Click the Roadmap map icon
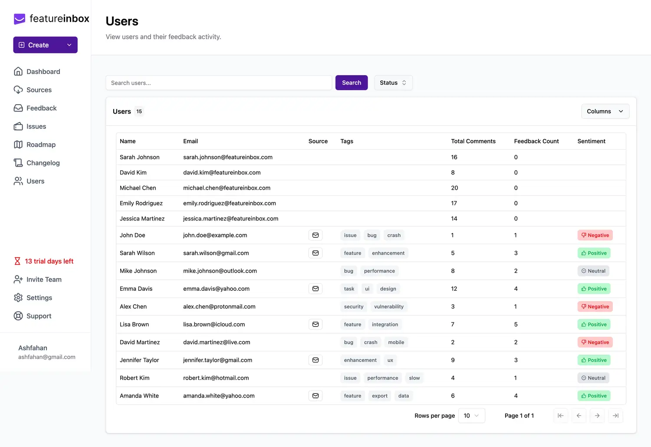651x447 pixels. pos(18,145)
